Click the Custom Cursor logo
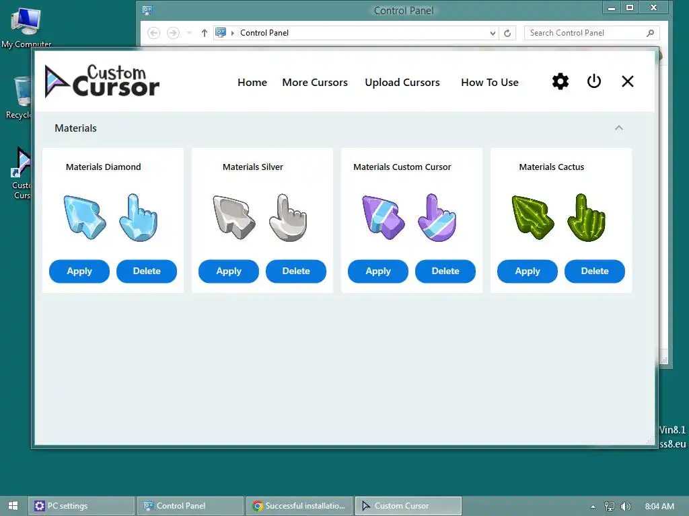The image size is (689, 516). (x=102, y=81)
